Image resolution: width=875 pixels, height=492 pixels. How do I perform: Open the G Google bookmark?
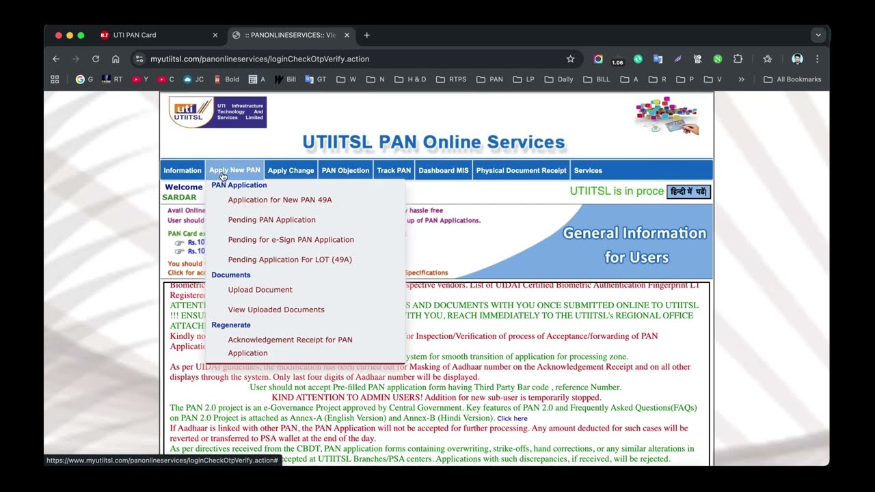(x=84, y=79)
